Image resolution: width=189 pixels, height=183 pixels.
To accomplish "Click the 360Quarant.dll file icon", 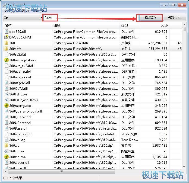I will [x=7, y=117].
